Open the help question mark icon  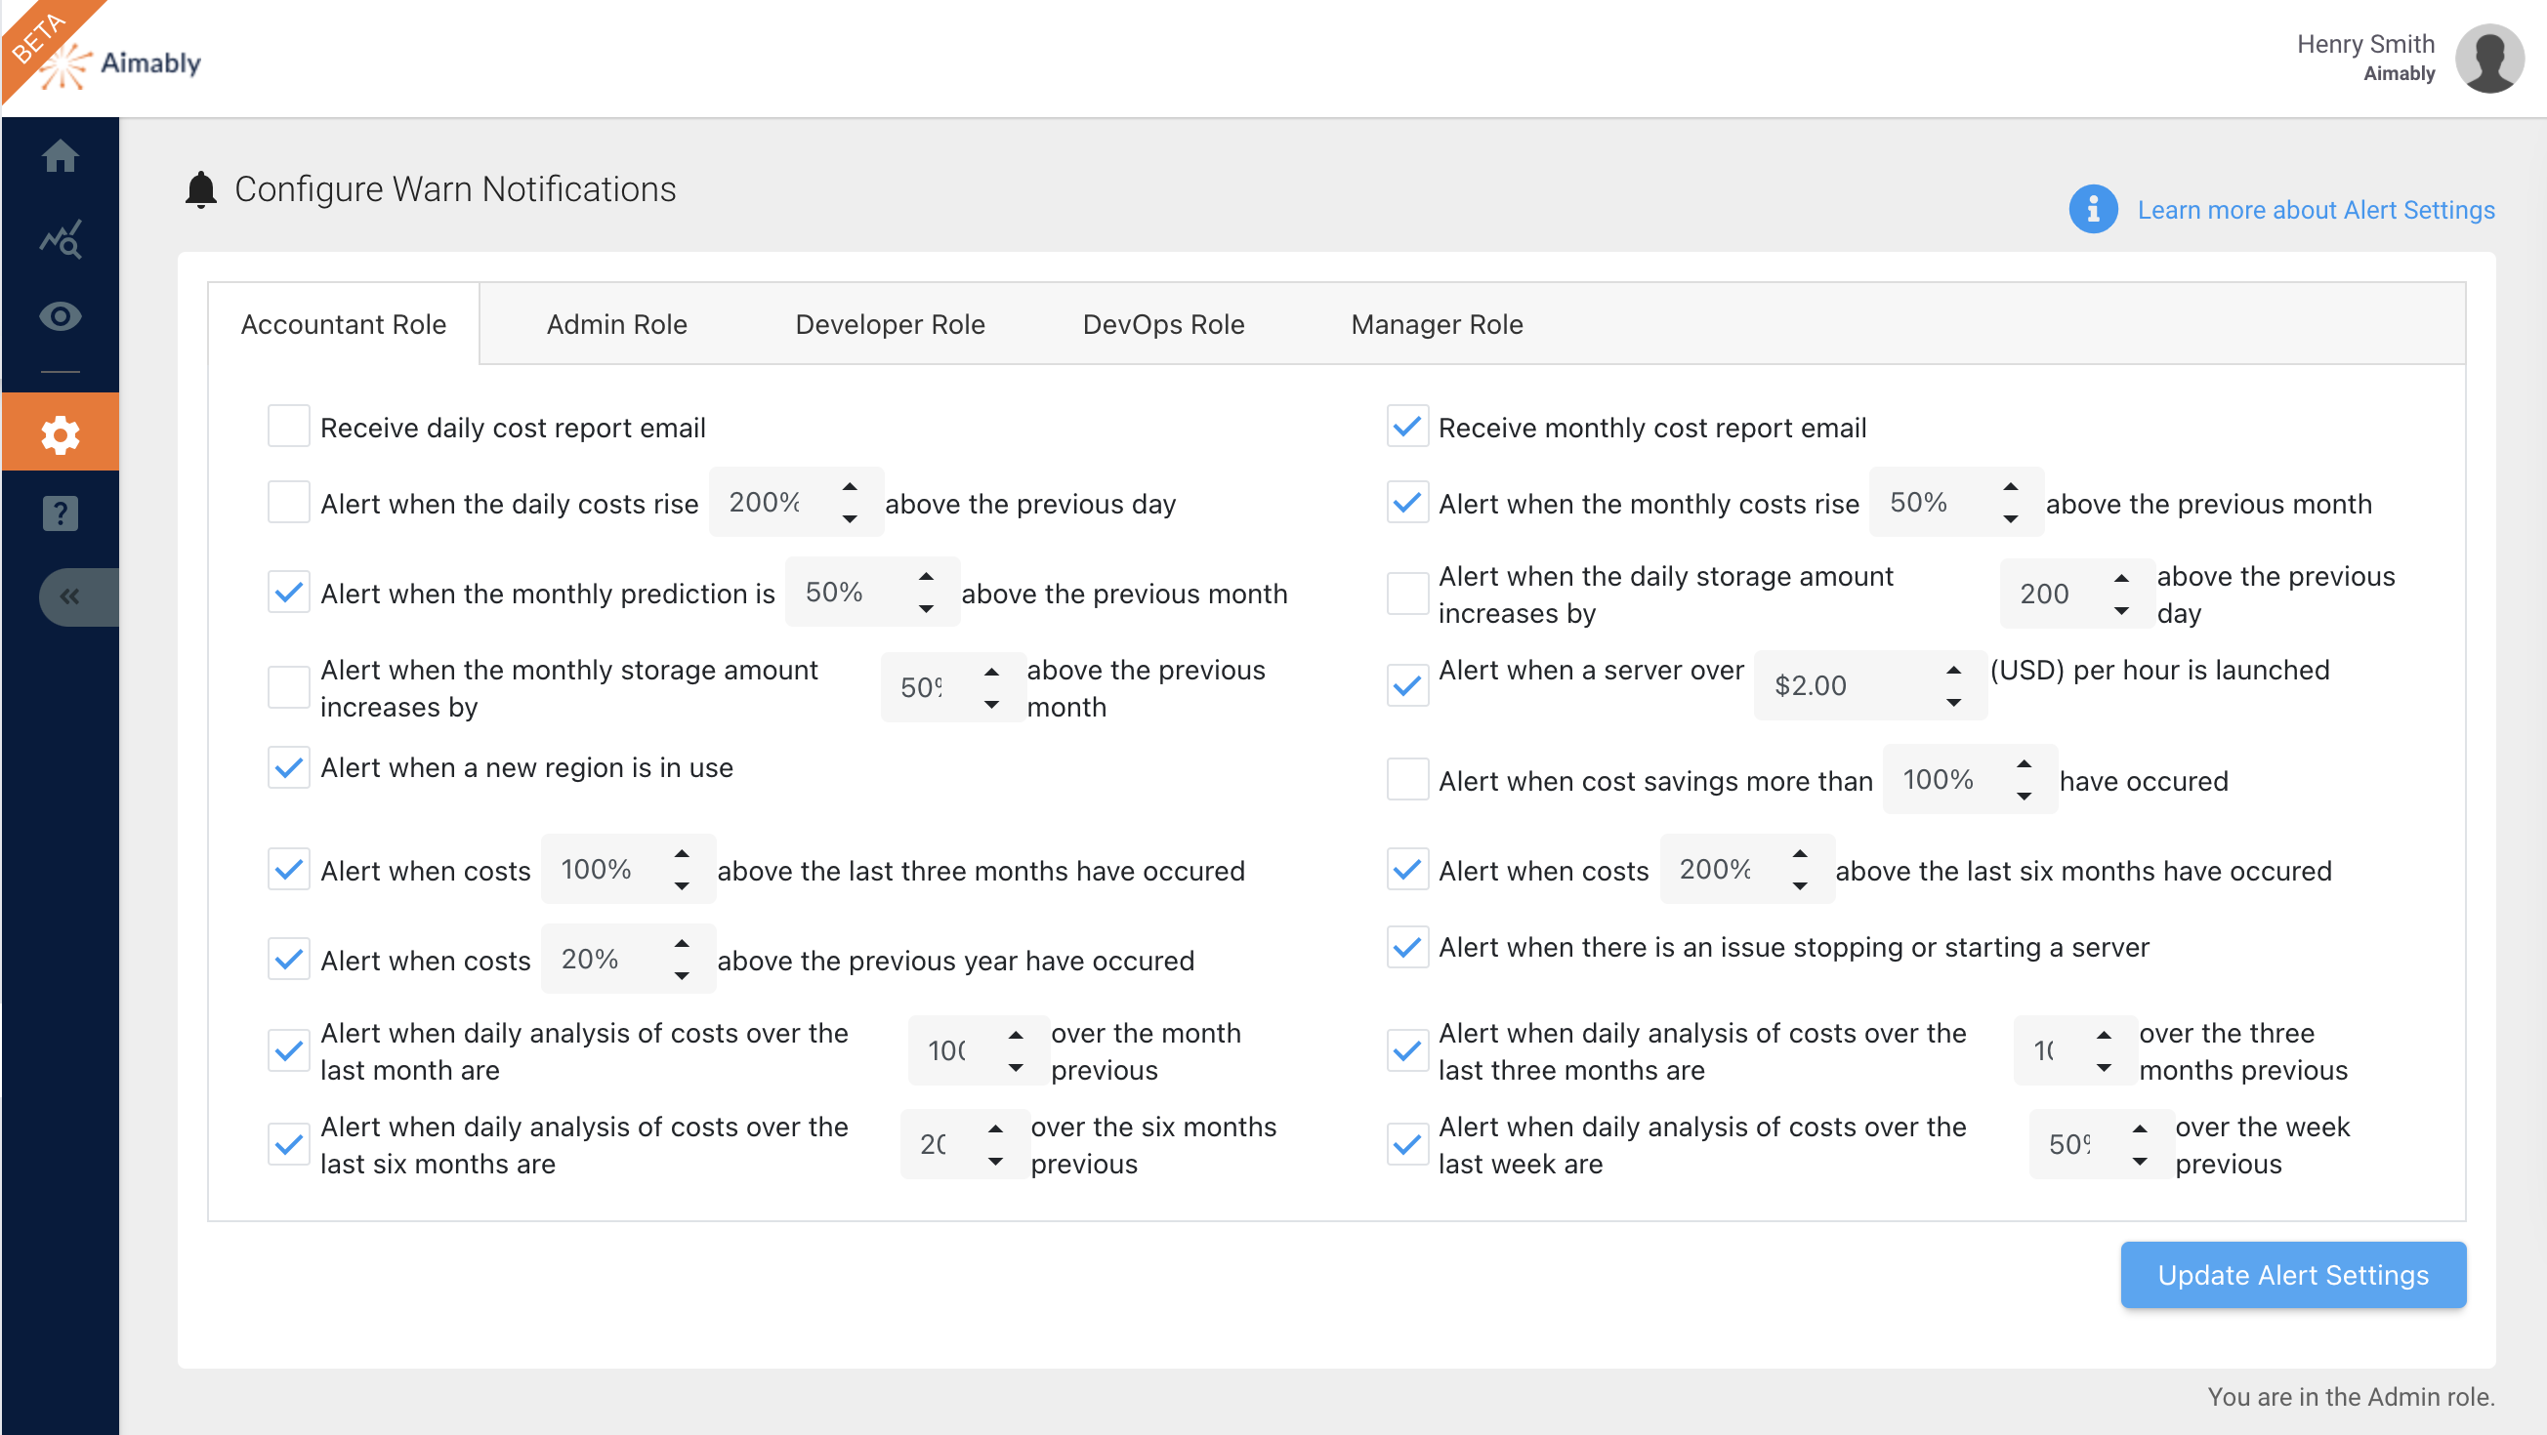pos(61,512)
